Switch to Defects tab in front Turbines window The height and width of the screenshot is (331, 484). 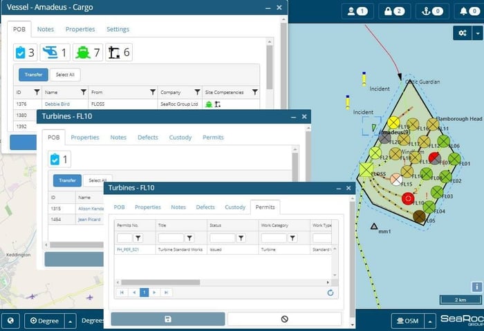[x=205, y=207]
